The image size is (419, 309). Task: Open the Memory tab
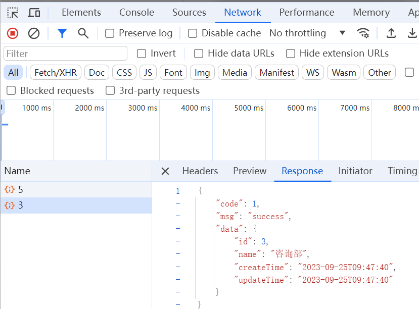click(371, 13)
